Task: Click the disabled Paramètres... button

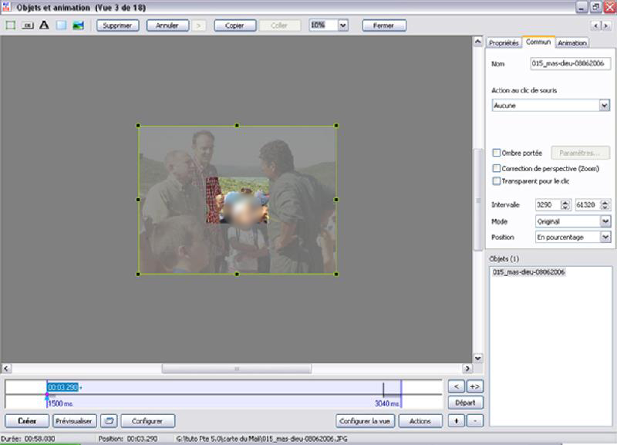Action: pyautogui.click(x=580, y=153)
